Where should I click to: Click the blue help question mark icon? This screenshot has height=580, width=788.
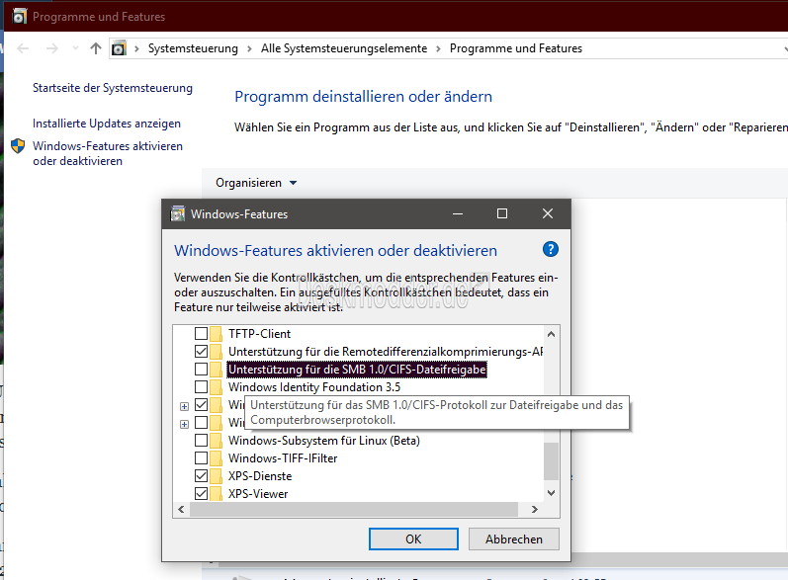[551, 249]
